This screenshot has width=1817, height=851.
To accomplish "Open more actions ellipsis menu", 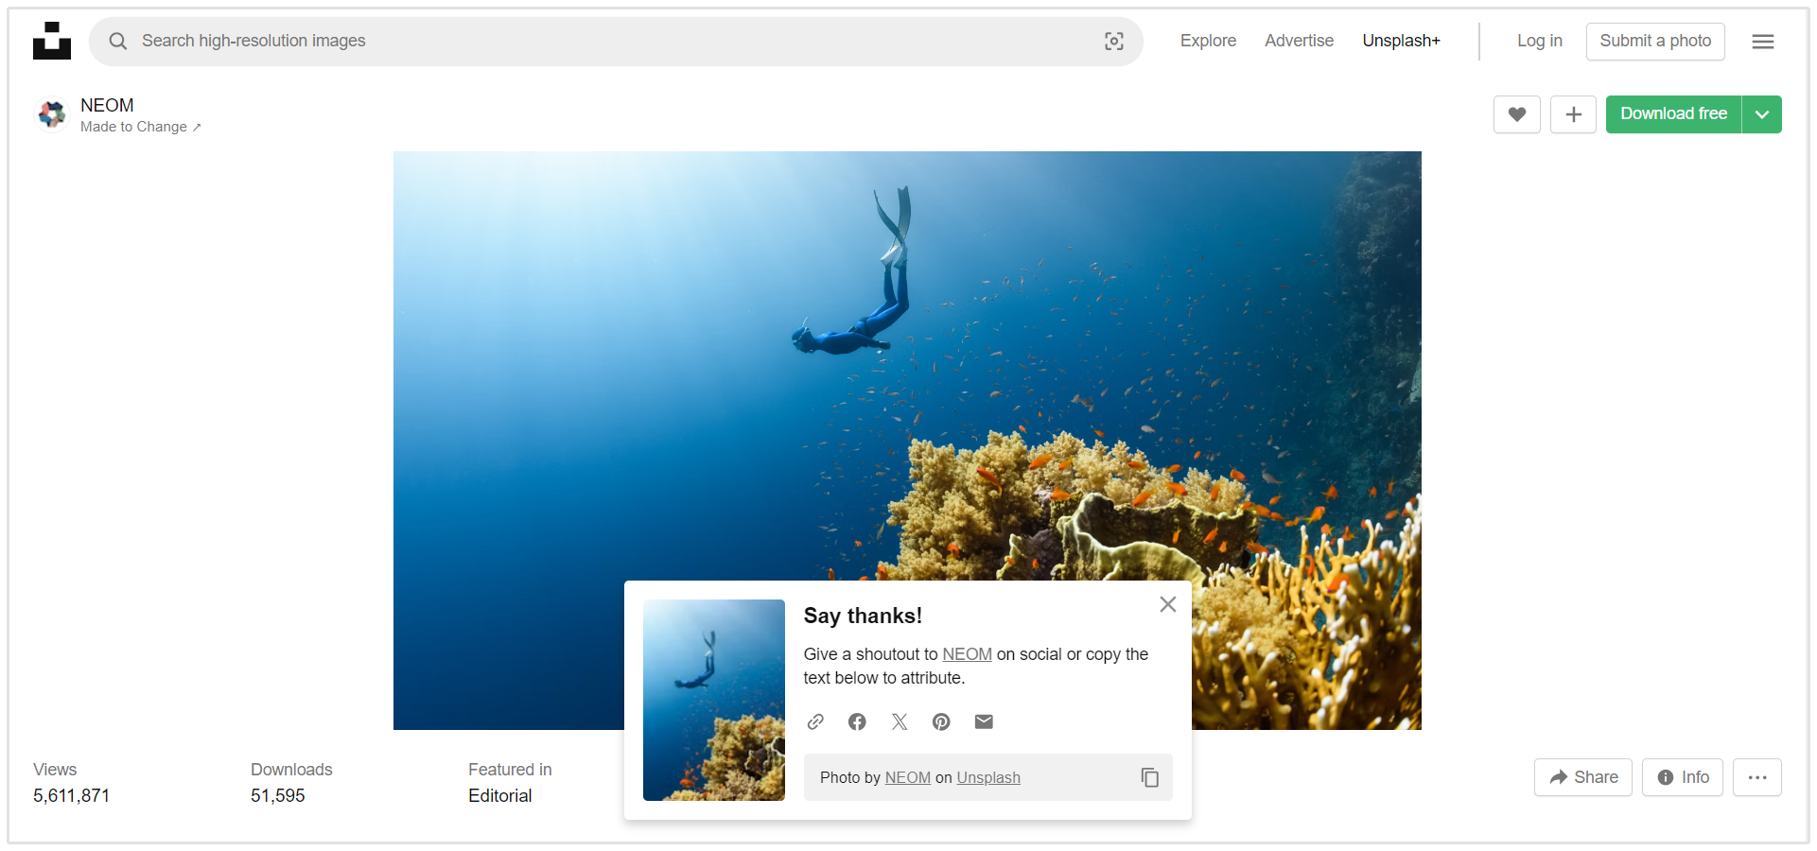I will [x=1756, y=777].
